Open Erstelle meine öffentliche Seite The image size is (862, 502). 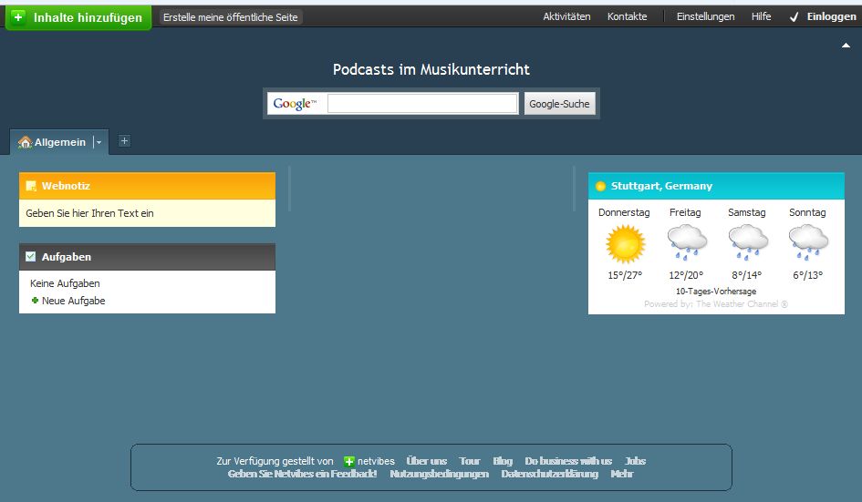(x=231, y=17)
